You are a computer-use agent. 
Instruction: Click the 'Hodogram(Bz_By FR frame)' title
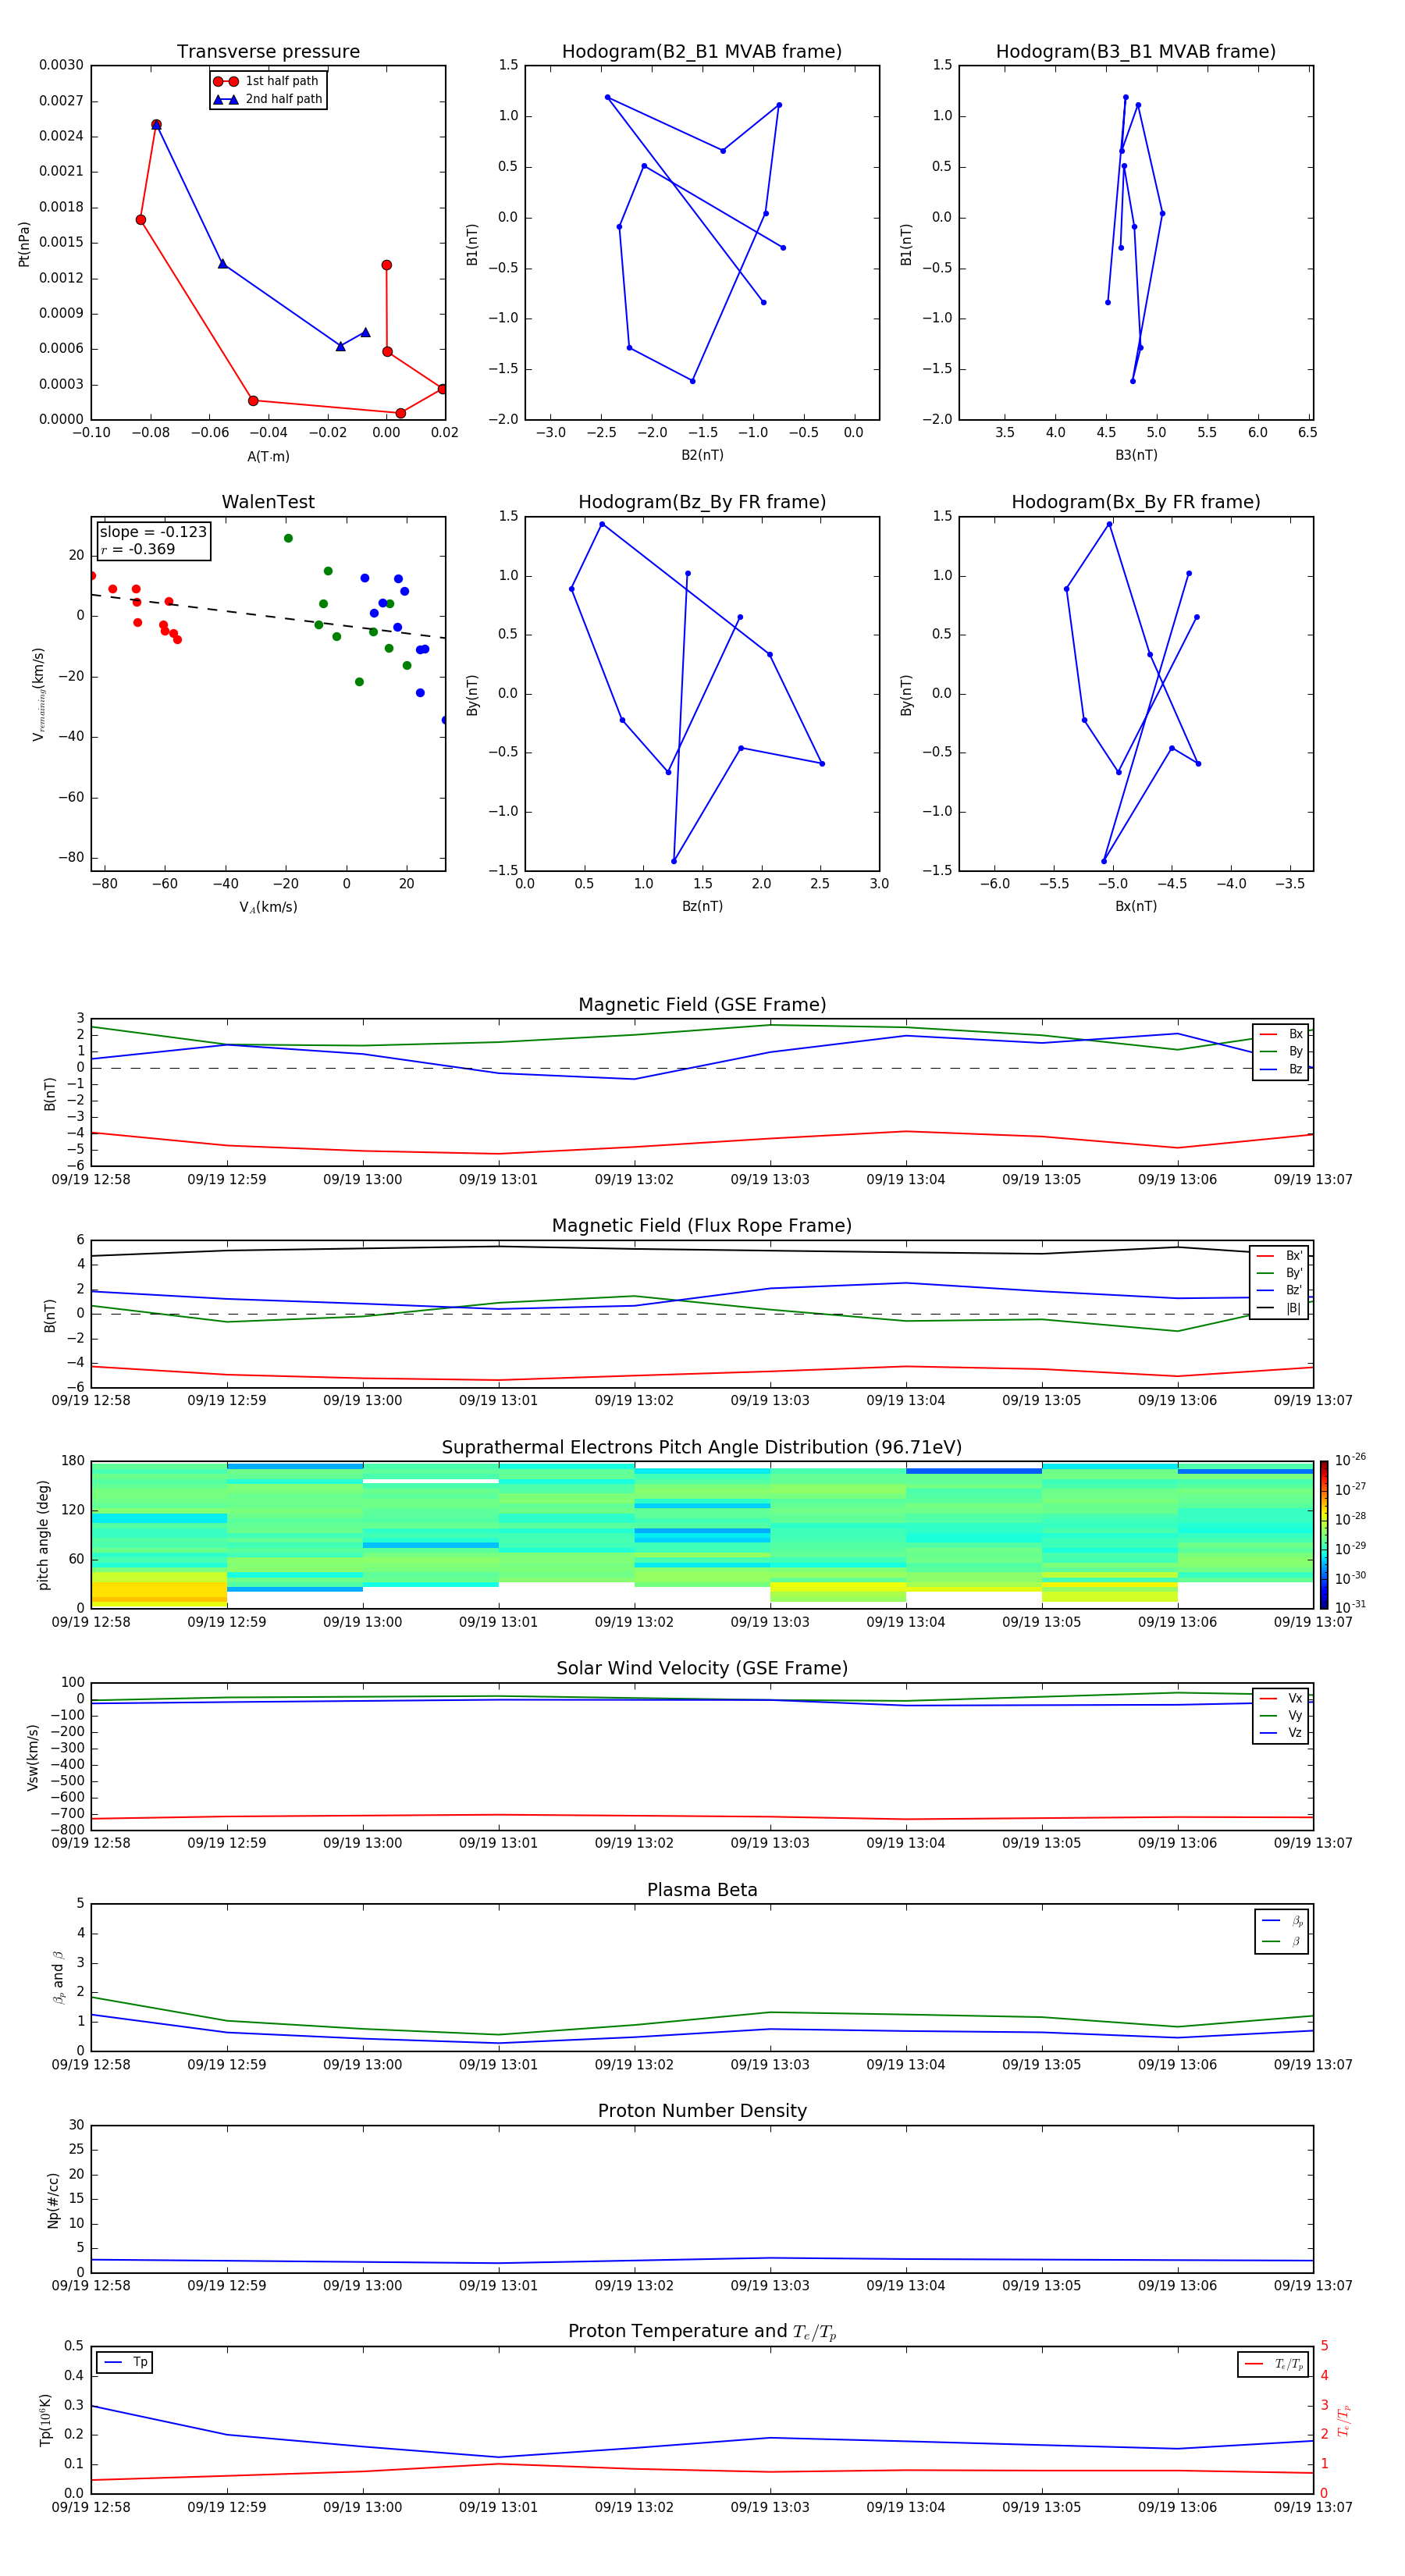click(702, 502)
